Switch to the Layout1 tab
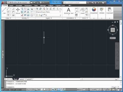This screenshot has height=92, width=123. 22,79
